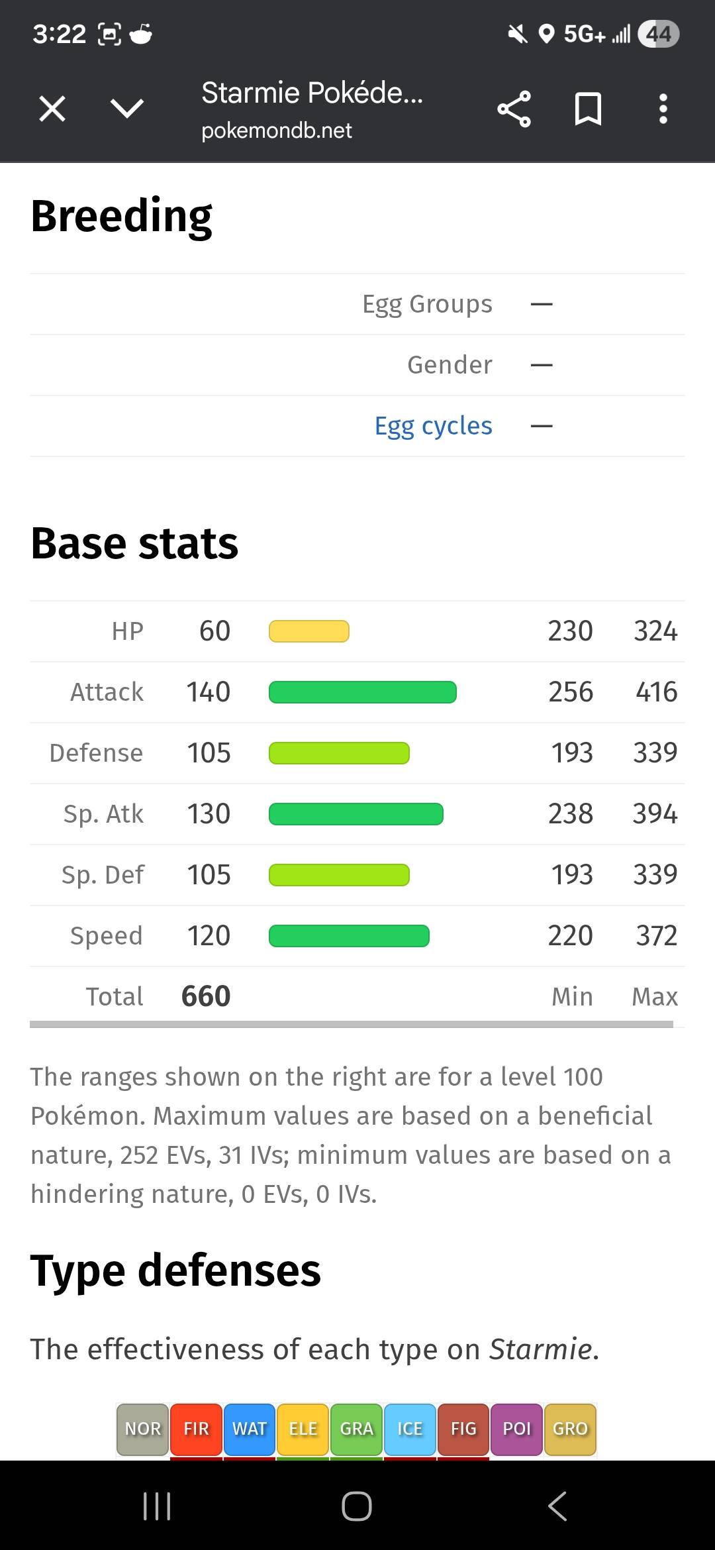Tap the Fire type FIR badge

tap(196, 1429)
